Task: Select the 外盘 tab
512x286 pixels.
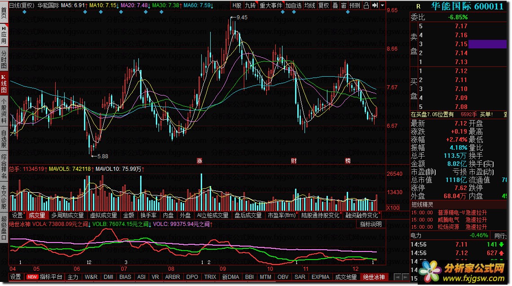Action: pos(185,215)
